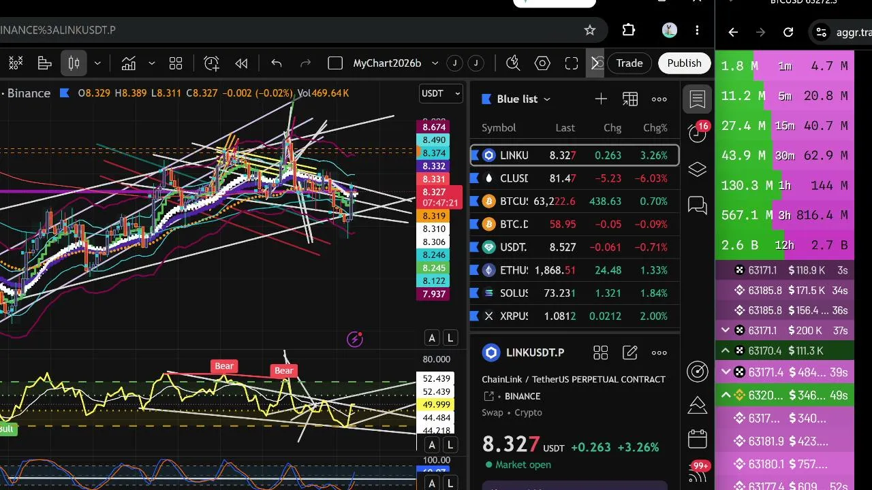Open the watchlist more options menu

[x=659, y=99]
